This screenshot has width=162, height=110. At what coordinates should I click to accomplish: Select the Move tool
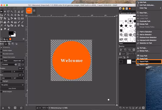15,15
